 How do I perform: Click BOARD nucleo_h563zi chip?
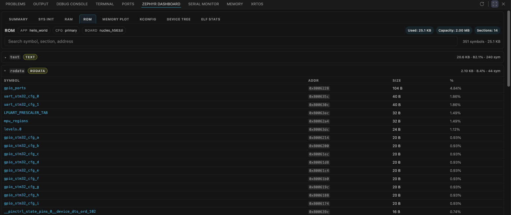point(104,30)
